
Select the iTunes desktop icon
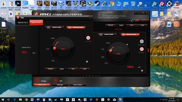[x=4, y=15]
